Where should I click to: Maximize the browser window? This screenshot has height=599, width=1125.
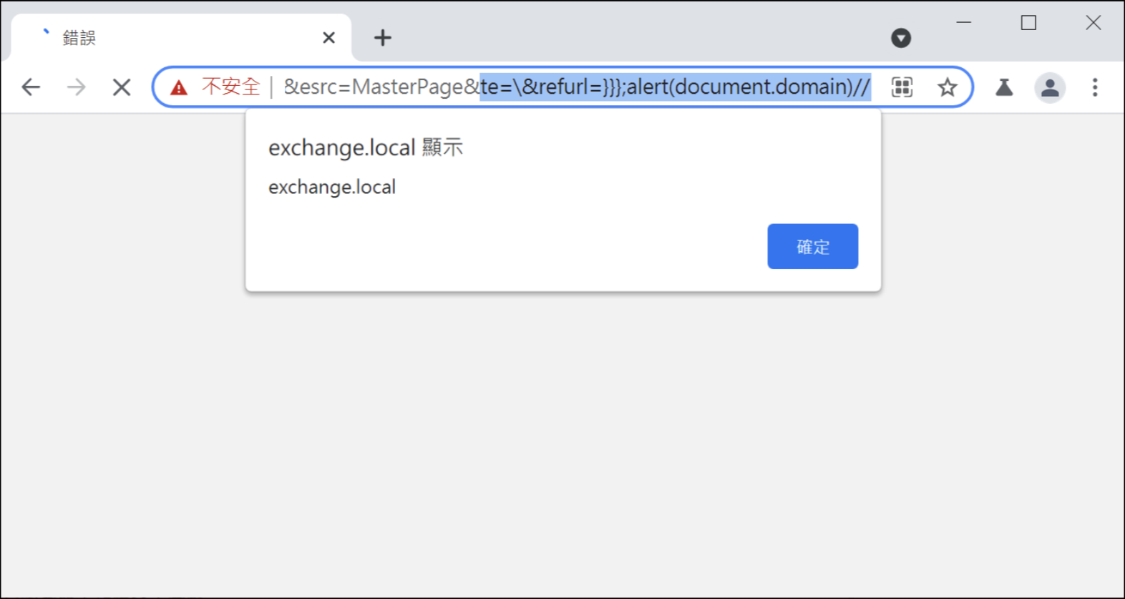pos(1028,23)
